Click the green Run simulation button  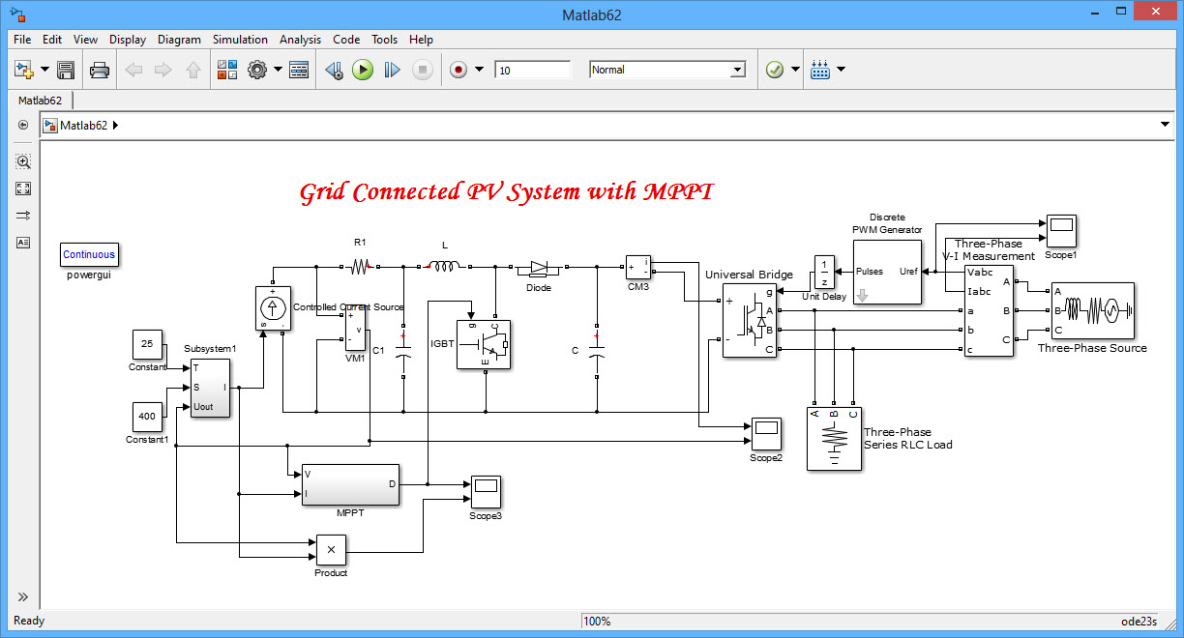[363, 70]
